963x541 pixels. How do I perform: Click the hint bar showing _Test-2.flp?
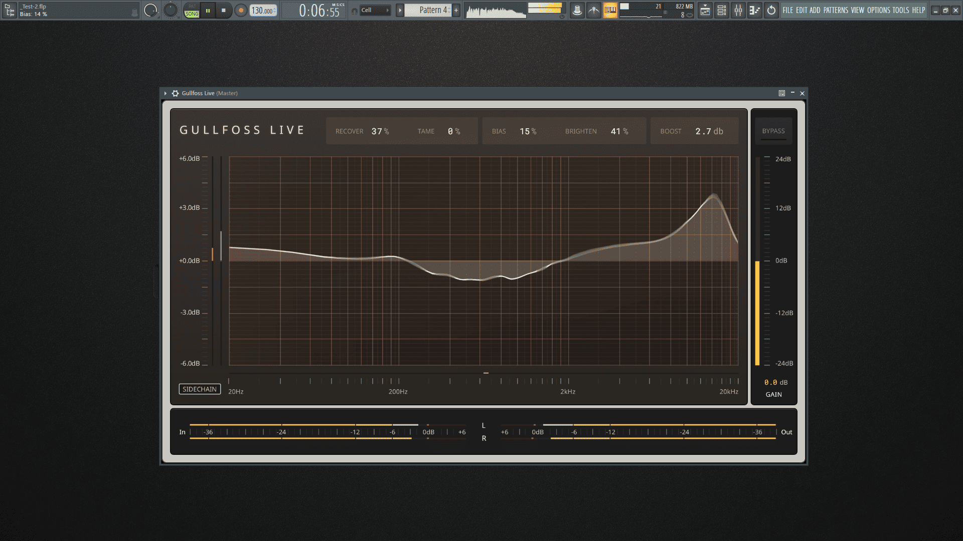(x=79, y=10)
